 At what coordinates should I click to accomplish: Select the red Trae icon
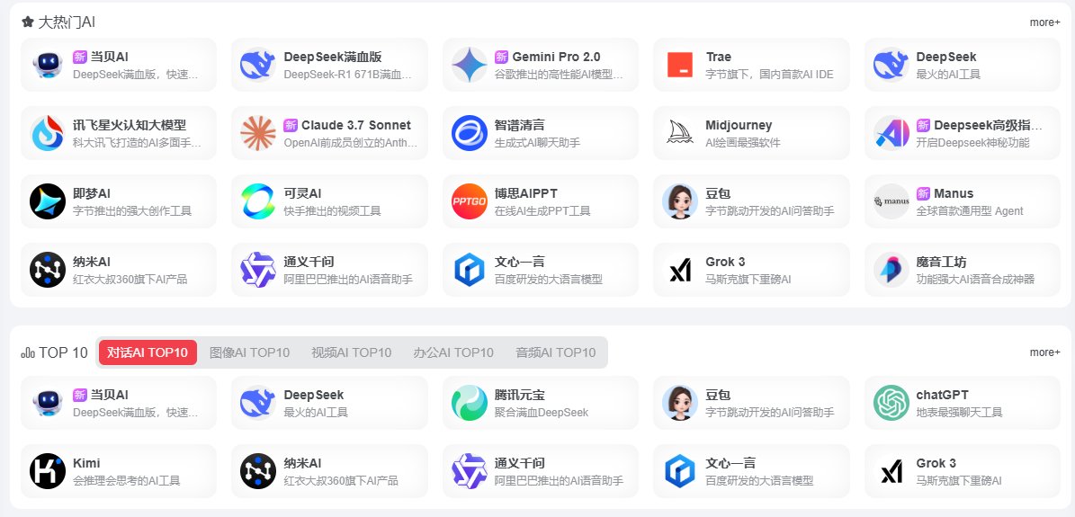(x=680, y=65)
